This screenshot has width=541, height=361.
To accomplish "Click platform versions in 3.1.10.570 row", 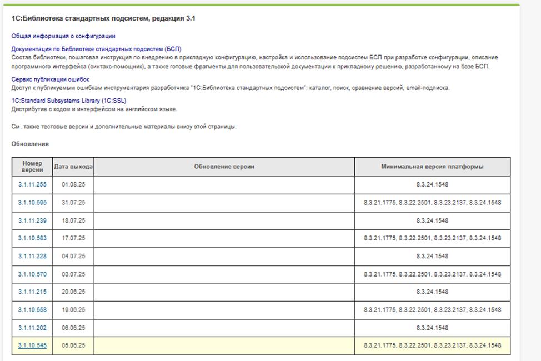I will click(432, 274).
